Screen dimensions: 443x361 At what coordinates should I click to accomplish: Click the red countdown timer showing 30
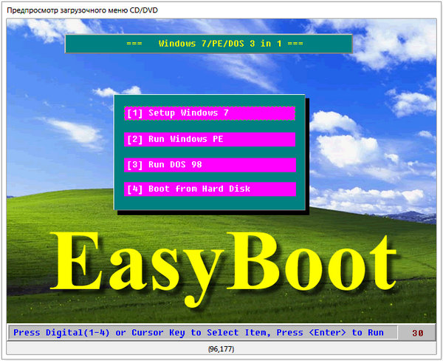[417, 333]
